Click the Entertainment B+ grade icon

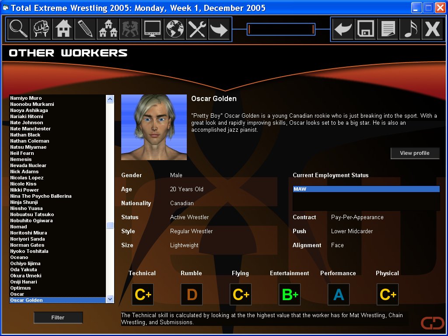(x=290, y=294)
